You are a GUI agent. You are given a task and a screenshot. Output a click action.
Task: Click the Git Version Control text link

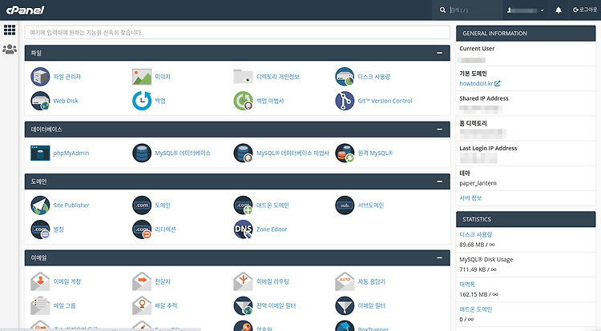click(x=385, y=101)
